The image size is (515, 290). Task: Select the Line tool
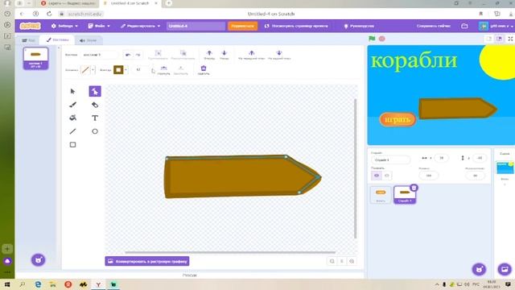tap(72, 131)
